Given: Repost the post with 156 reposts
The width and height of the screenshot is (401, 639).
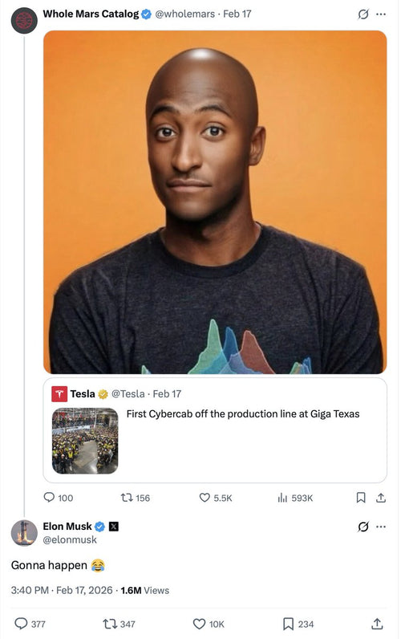Looking at the screenshot, I should coord(136,498).
